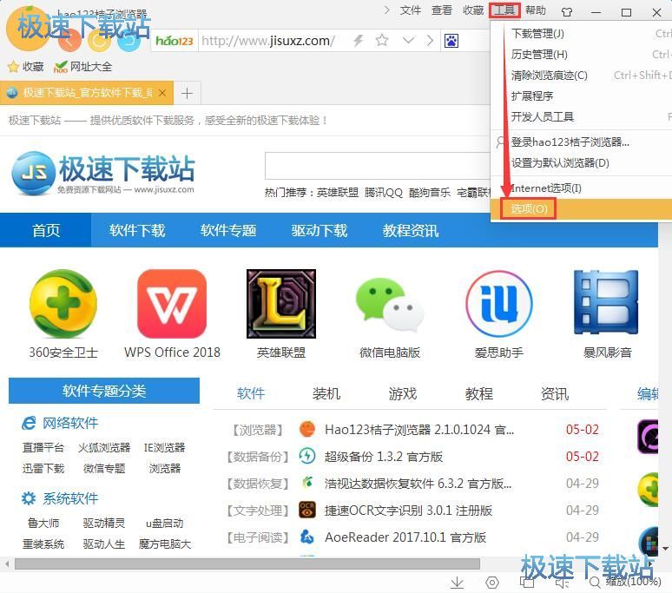The image size is (672, 593).
Task: Click the go arrow next to address bar
Action: click(430, 41)
